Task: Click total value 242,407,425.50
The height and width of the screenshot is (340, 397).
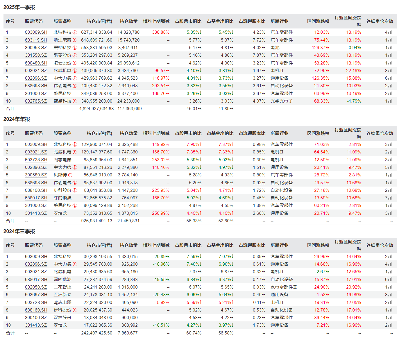Action: pos(96,333)
